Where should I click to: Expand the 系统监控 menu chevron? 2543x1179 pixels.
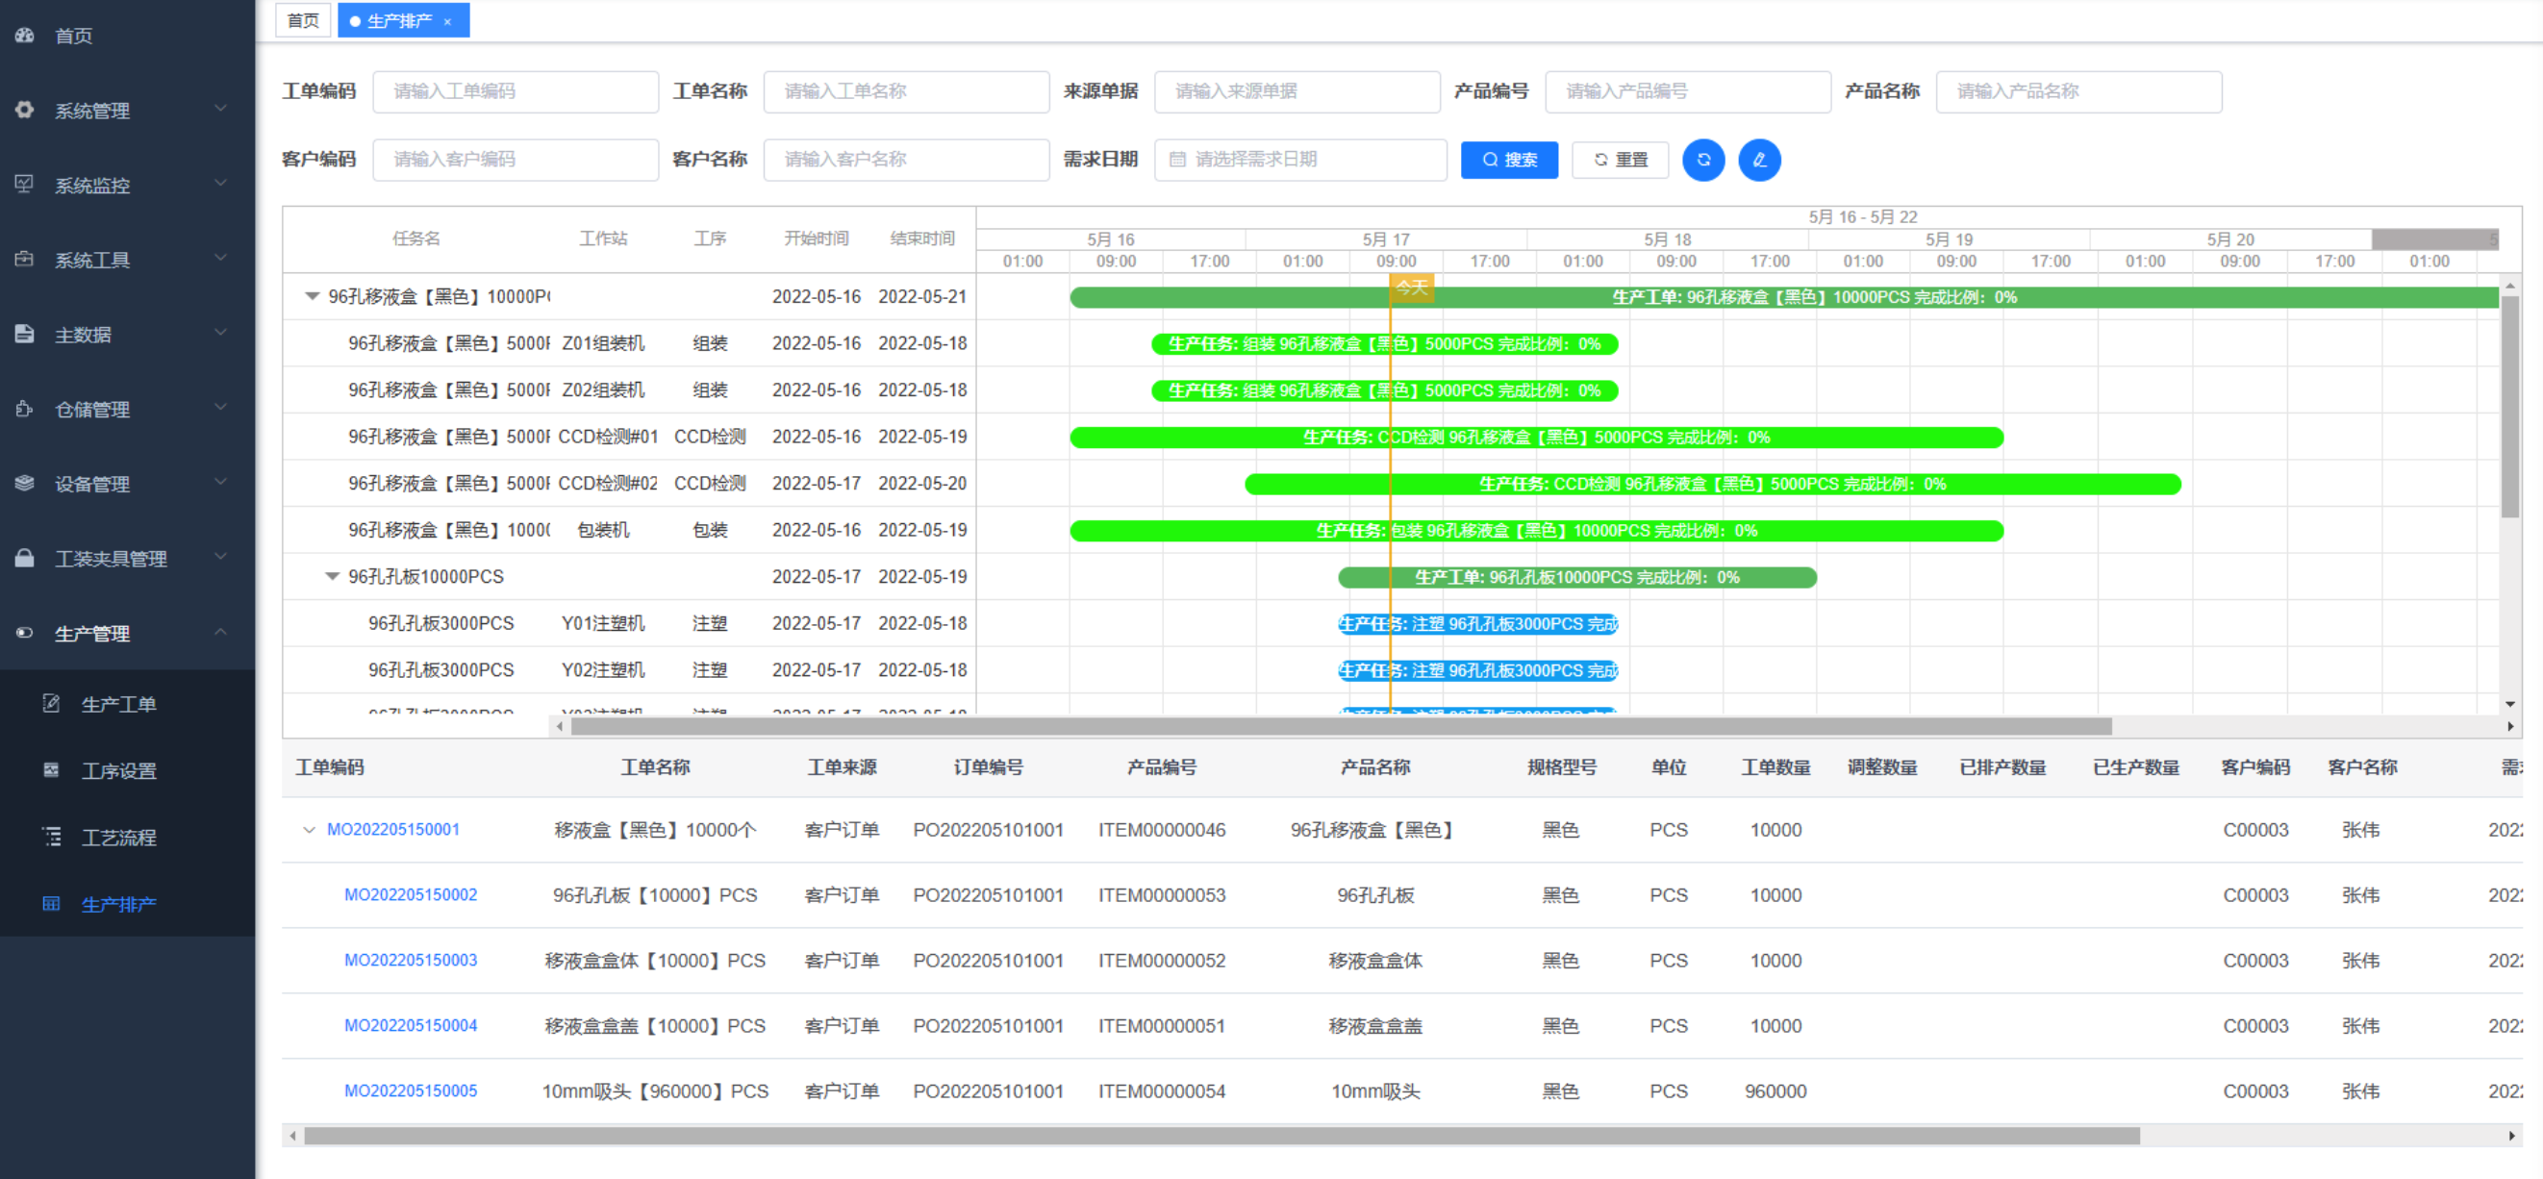point(221,183)
